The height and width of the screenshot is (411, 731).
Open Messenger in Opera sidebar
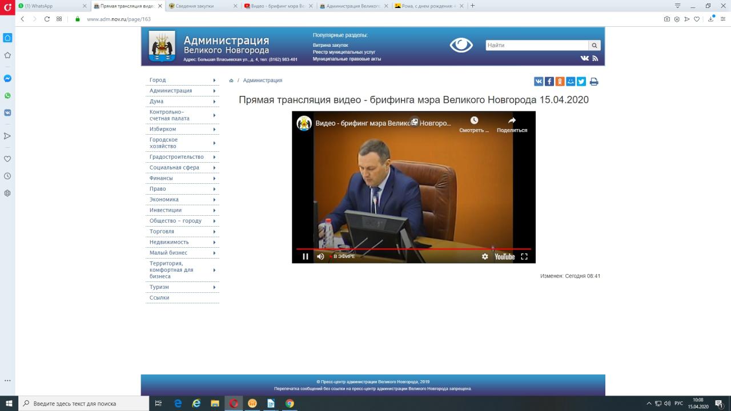tap(7, 78)
